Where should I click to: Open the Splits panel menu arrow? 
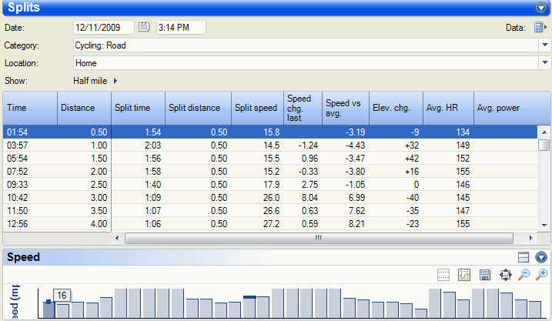(541, 8)
